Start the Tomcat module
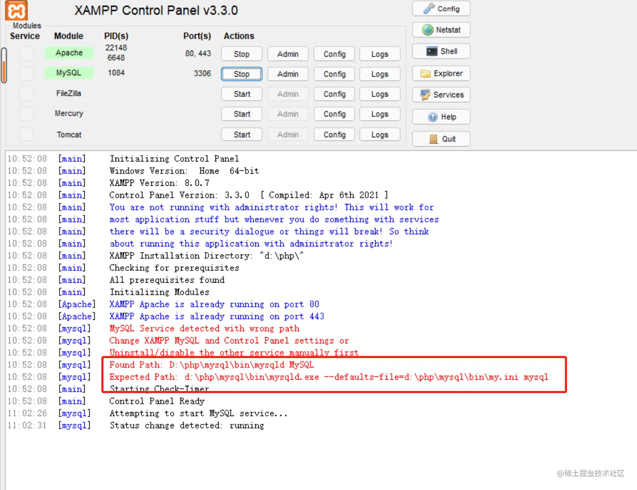The image size is (637, 490). pos(242,134)
